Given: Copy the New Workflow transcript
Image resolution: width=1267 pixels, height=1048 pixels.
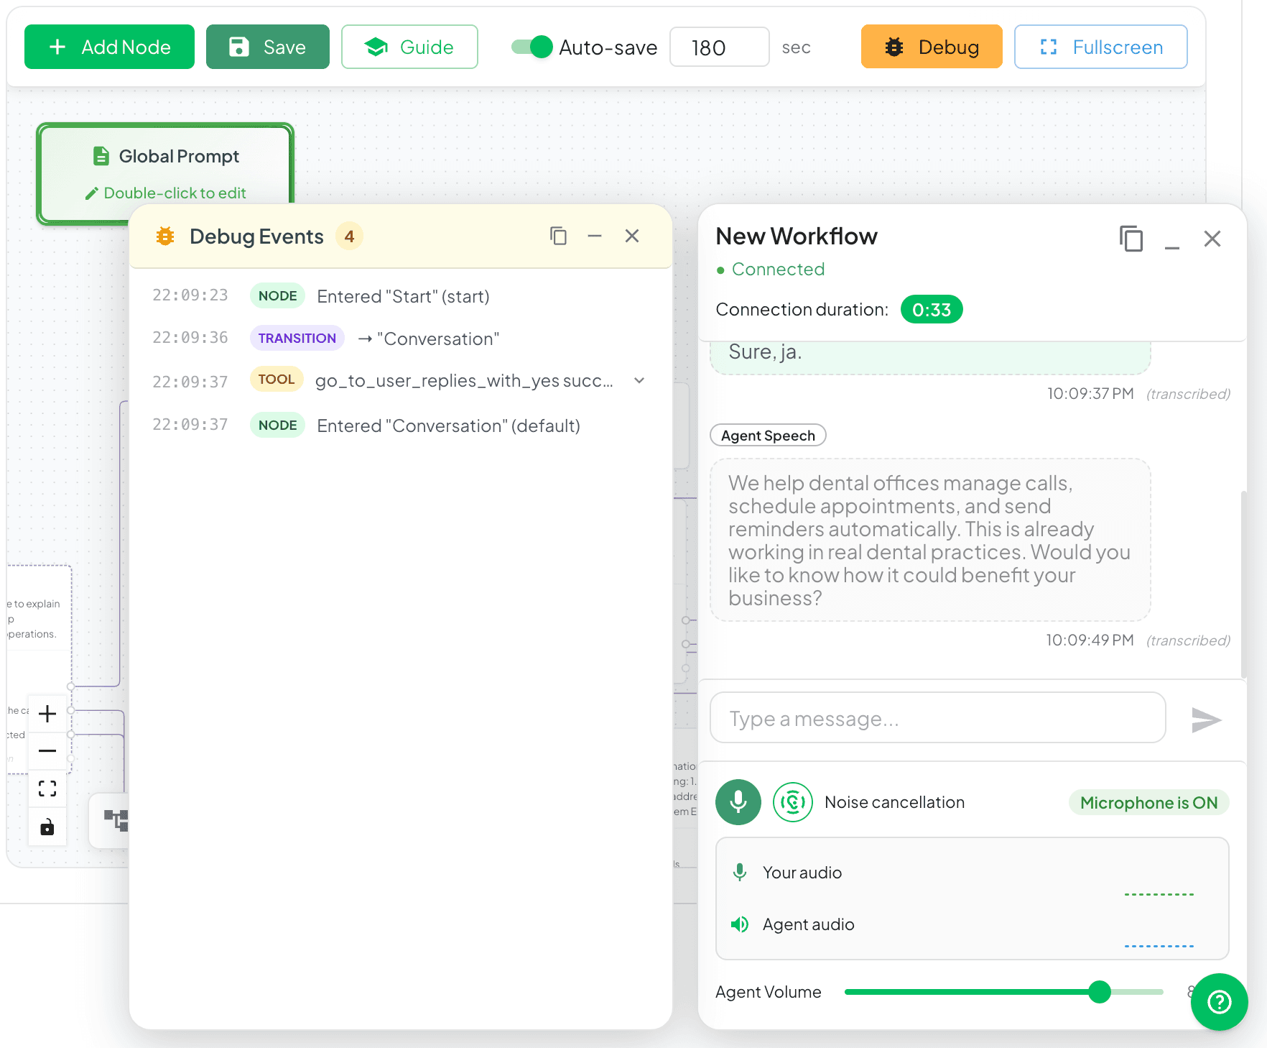Looking at the screenshot, I should [x=1131, y=239].
